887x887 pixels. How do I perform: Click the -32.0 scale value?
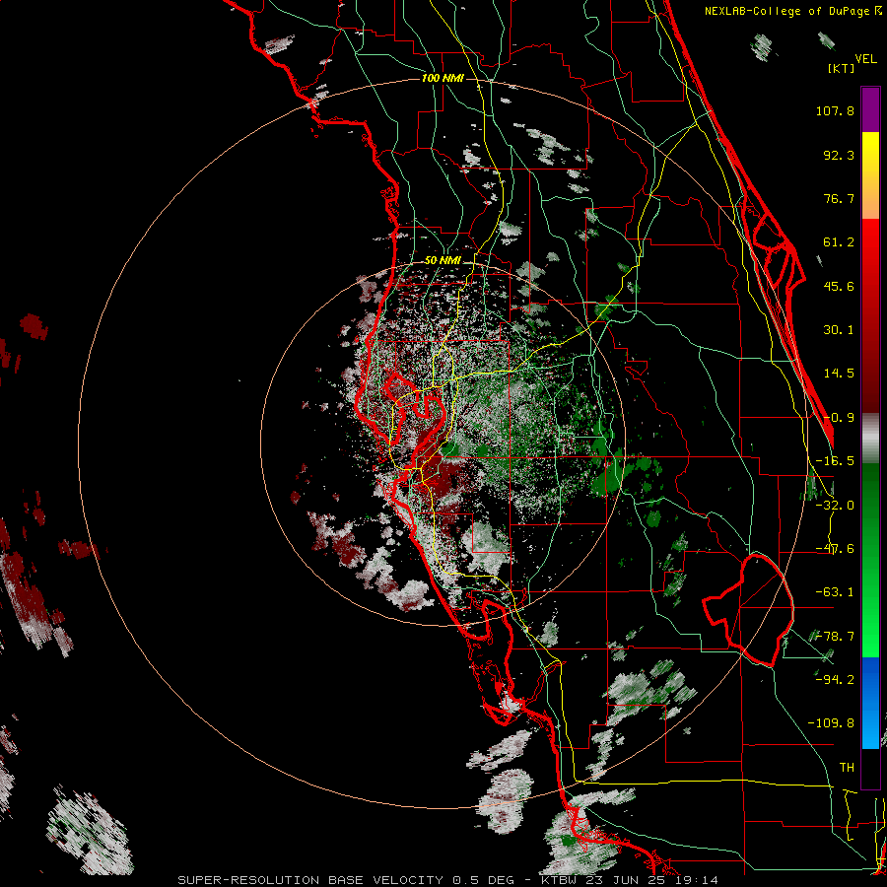coord(835,506)
